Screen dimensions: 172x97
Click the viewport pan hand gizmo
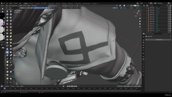pos(140,21)
